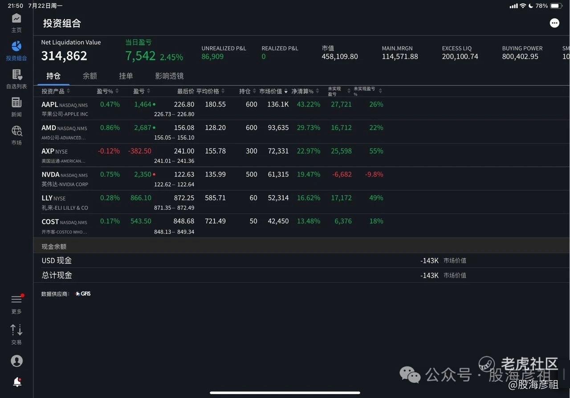Click the 当日盈亏 value 7,542
Screen dimensions: 570x398
click(x=140, y=56)
